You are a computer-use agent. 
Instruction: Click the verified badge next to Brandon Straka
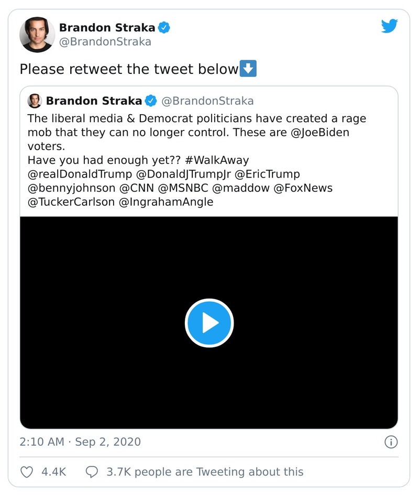(164, 27)
